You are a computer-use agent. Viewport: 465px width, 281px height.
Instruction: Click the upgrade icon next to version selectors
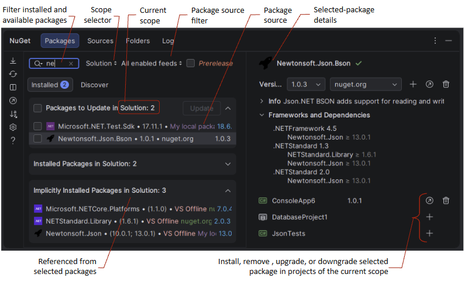click(429, 84)
